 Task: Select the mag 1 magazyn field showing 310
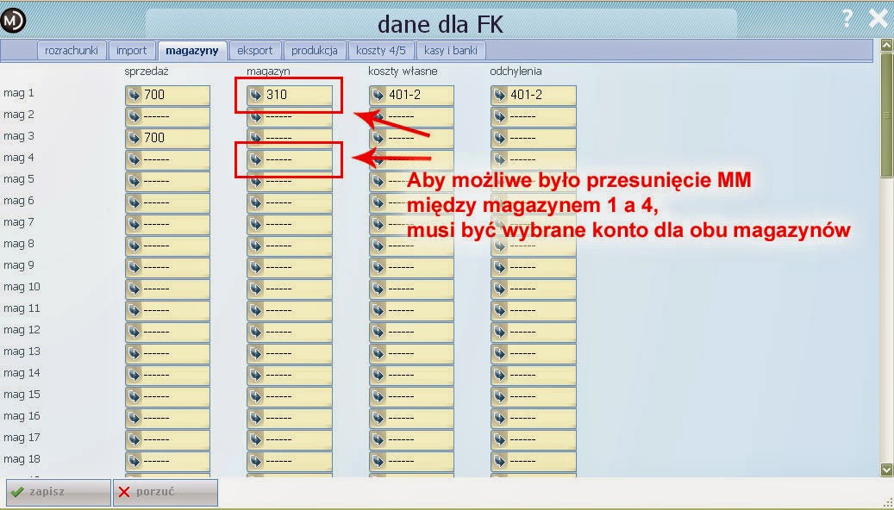point(290,95)
